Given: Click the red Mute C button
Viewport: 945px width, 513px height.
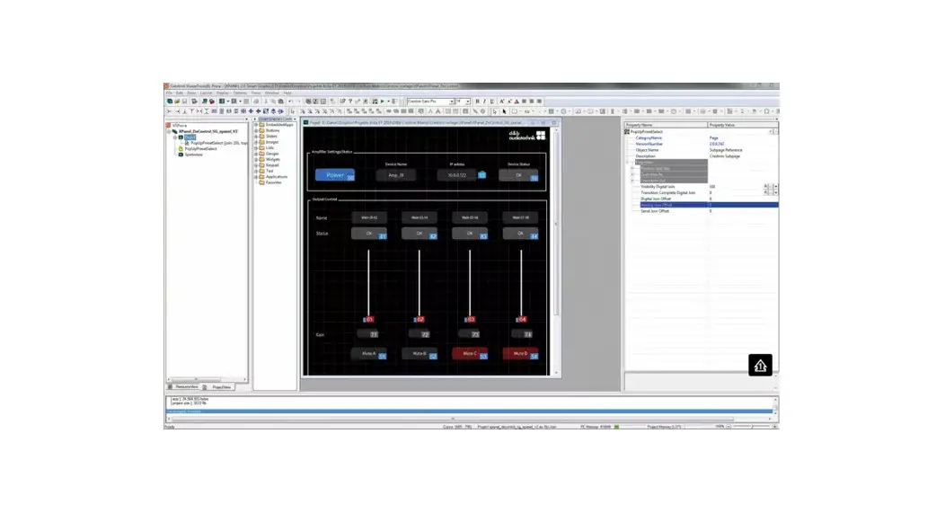Looking at the screenshot, I should click(470, 354).
